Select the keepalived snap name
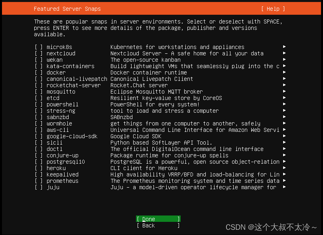Viewport: 323px width, 235px height. [x=63, y=175]
